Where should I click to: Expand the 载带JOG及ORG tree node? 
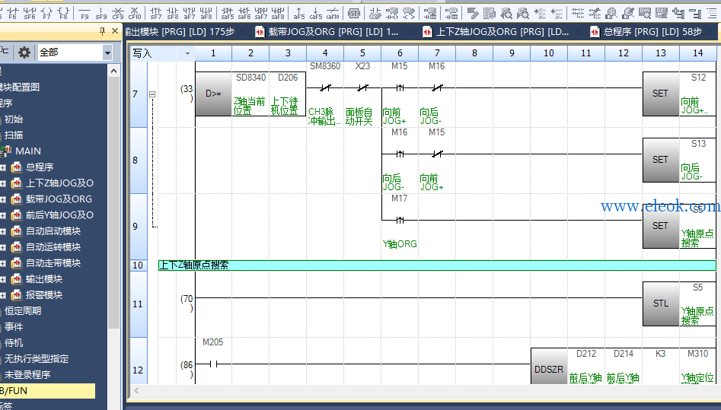coord(3,199)
